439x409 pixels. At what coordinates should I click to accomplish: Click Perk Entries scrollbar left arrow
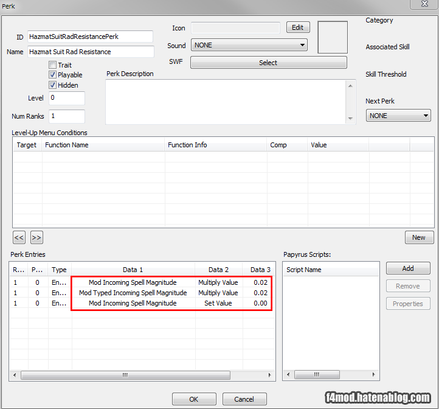click(x=15, y=375)
